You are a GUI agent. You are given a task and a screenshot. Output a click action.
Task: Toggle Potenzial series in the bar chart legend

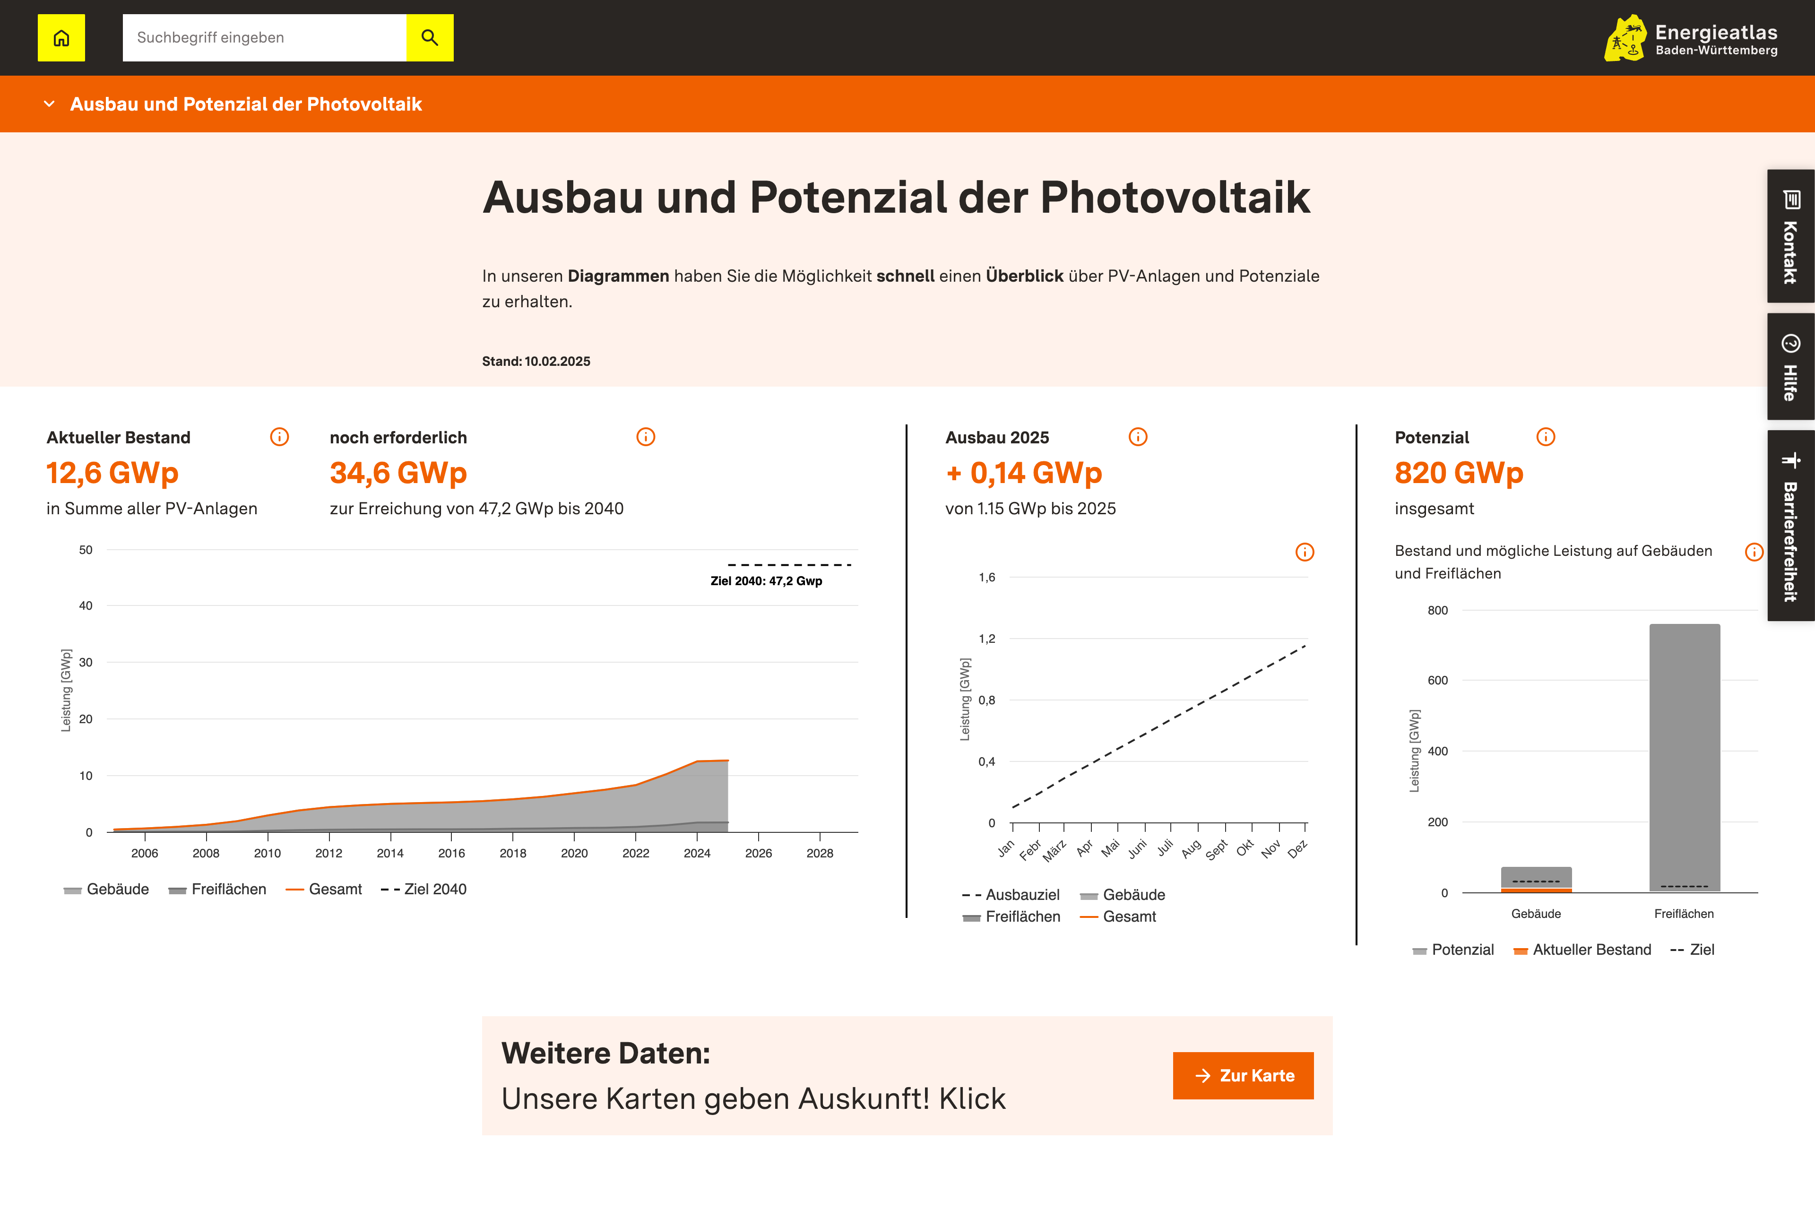pyautogui.click(x=1453, y=950)
